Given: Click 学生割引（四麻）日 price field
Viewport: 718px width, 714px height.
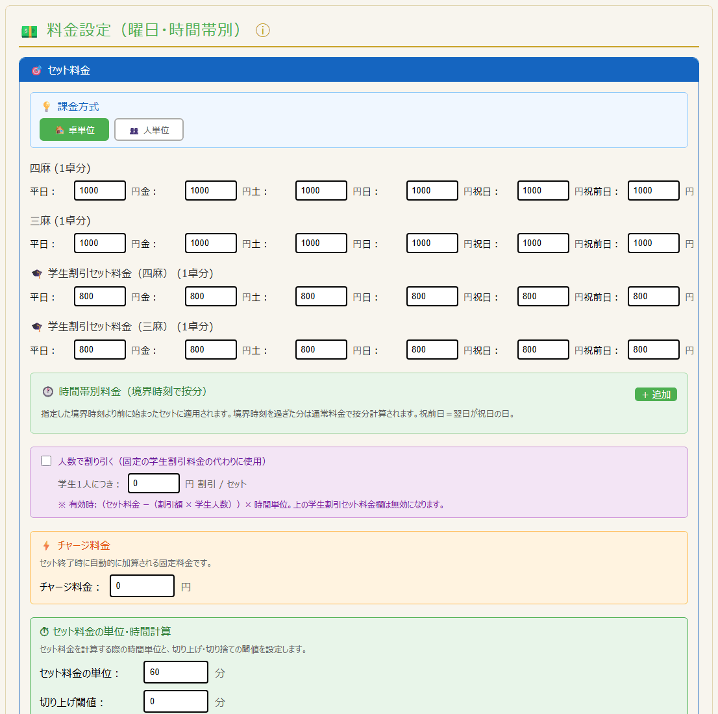Looking at the screenshot, I should click(x=432, y=297).
